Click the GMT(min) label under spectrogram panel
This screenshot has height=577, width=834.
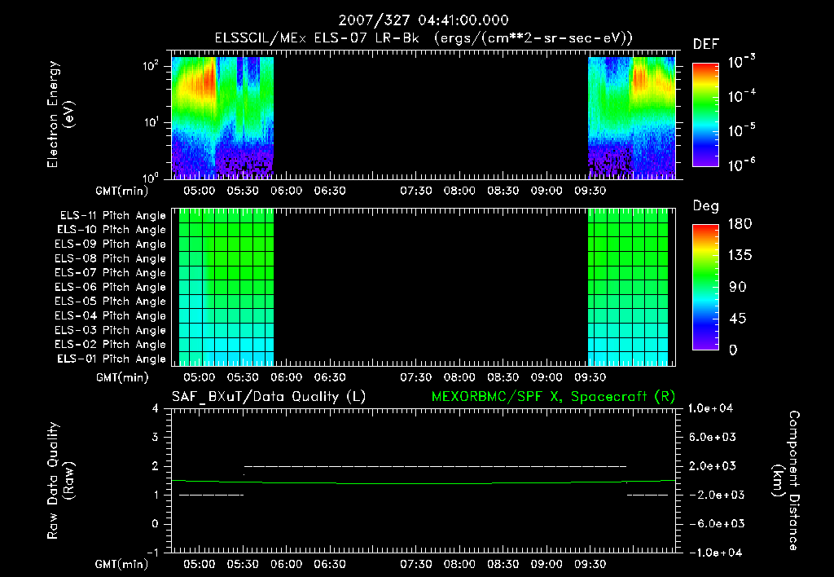[122, 191]
